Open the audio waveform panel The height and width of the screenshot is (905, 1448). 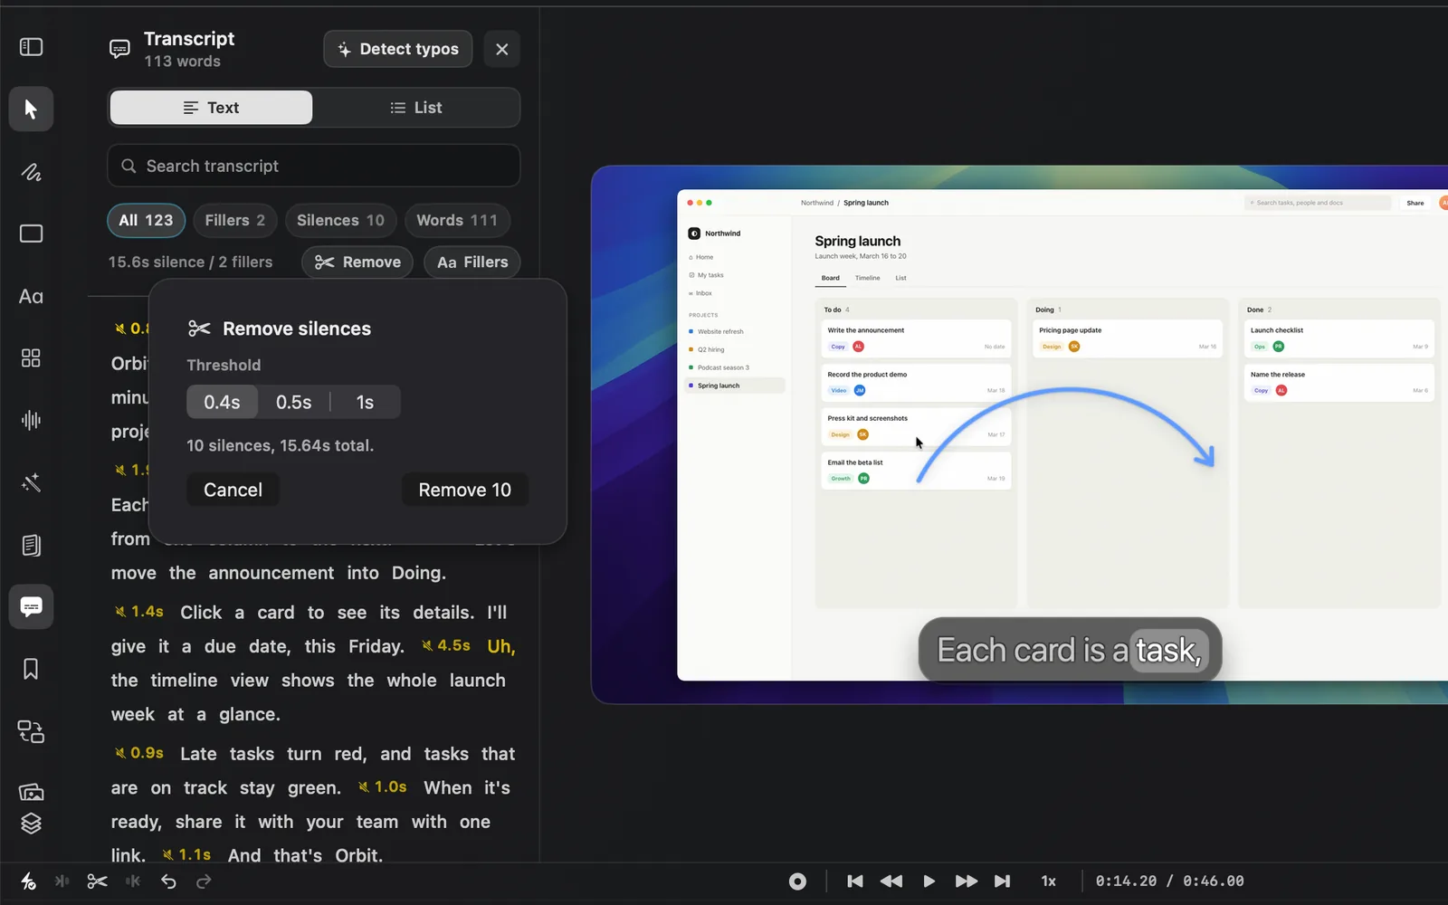tap(31, 420)
